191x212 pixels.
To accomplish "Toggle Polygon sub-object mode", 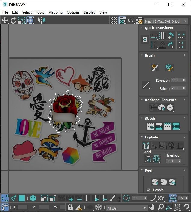I will (22, 198).
